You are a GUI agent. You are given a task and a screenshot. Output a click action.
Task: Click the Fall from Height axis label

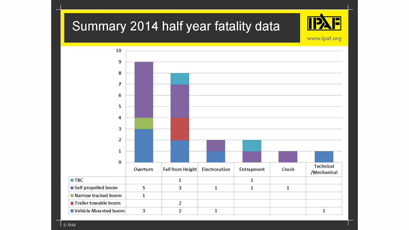pyautogui.click(x=180, y=169)
